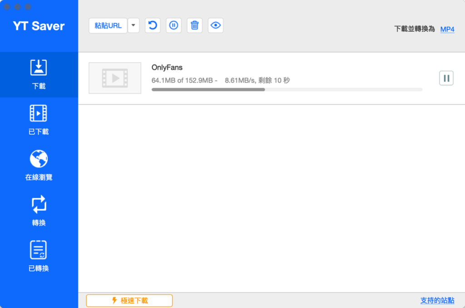Viewport: 465px width, 308px height.
Task: Open the 已下載 sidebar tab
Action: pyautogui.click(x=39, y=120)
